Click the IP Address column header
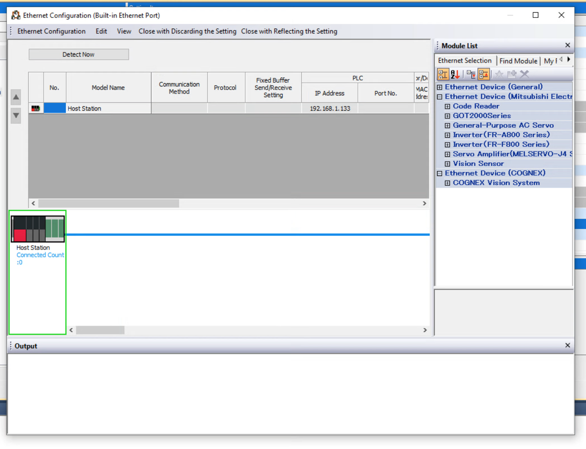This screenshot has height=449, width=586. pos(330,93)
